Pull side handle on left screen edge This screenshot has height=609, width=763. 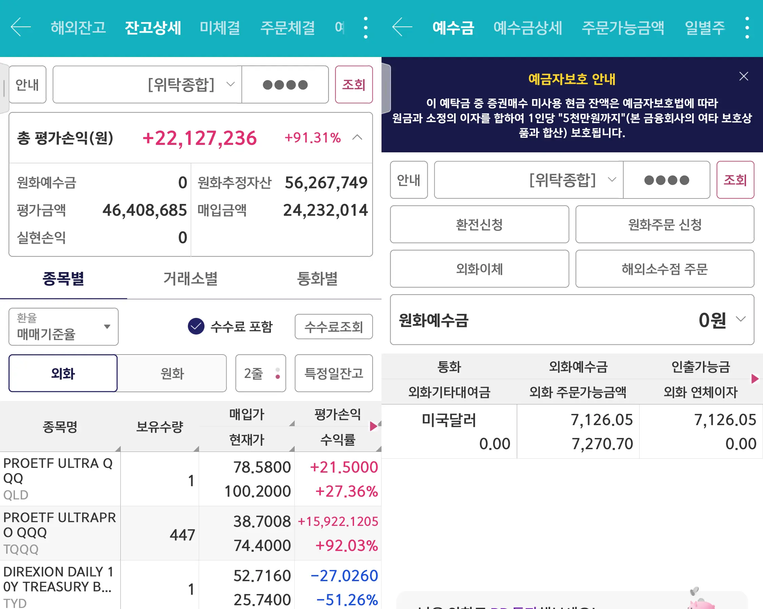[x=4, y=88]
